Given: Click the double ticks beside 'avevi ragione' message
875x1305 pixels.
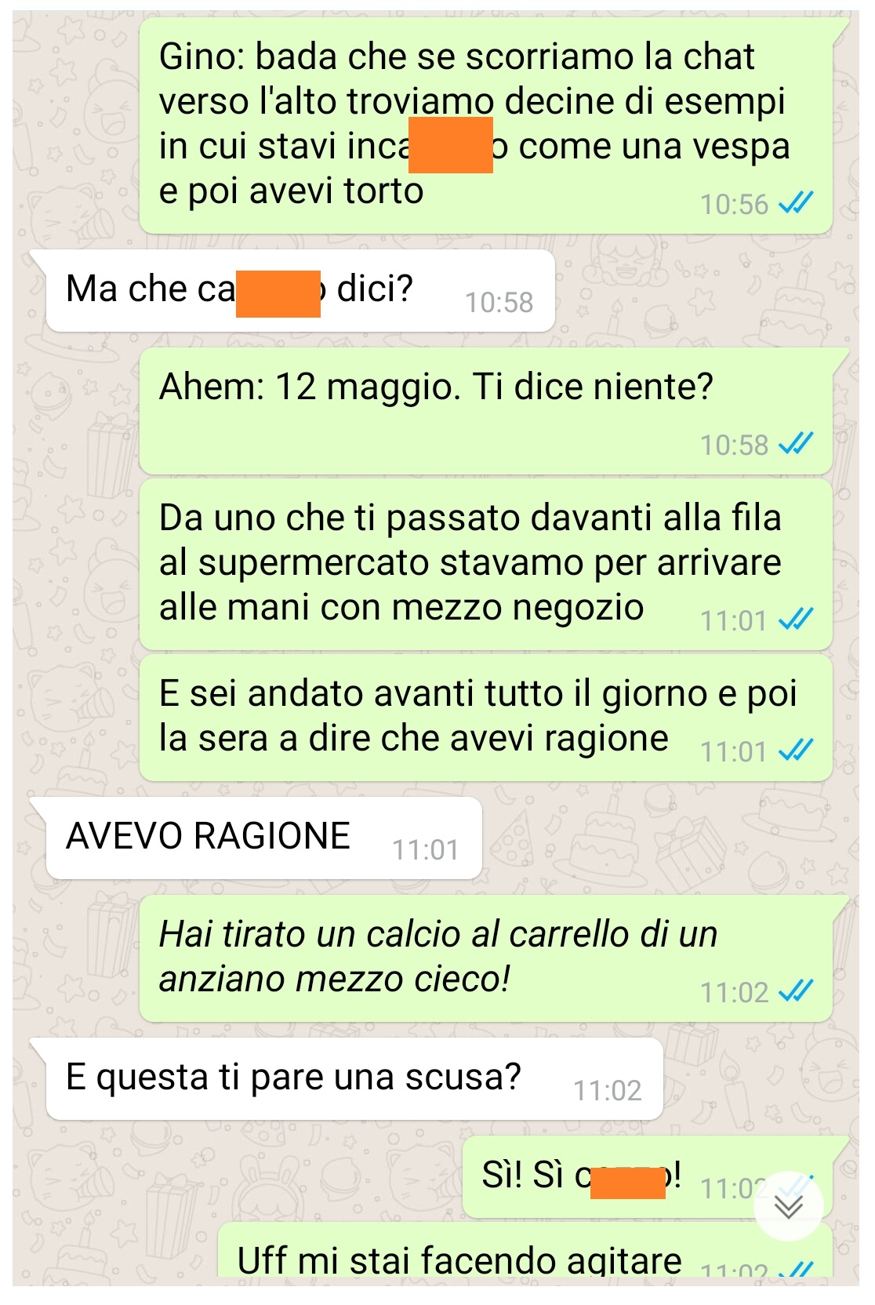Looking at the screenshot, I should pos(796,751).
